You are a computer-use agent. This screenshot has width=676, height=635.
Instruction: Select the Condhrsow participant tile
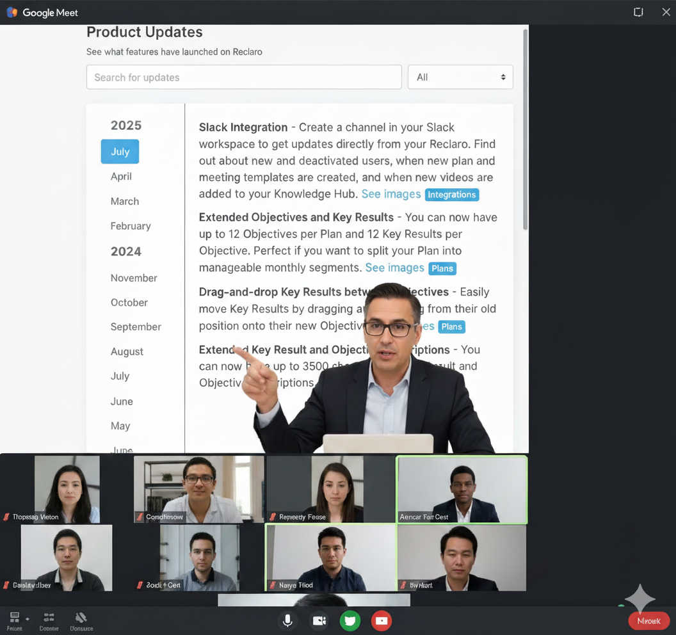(x=198, y=489)
